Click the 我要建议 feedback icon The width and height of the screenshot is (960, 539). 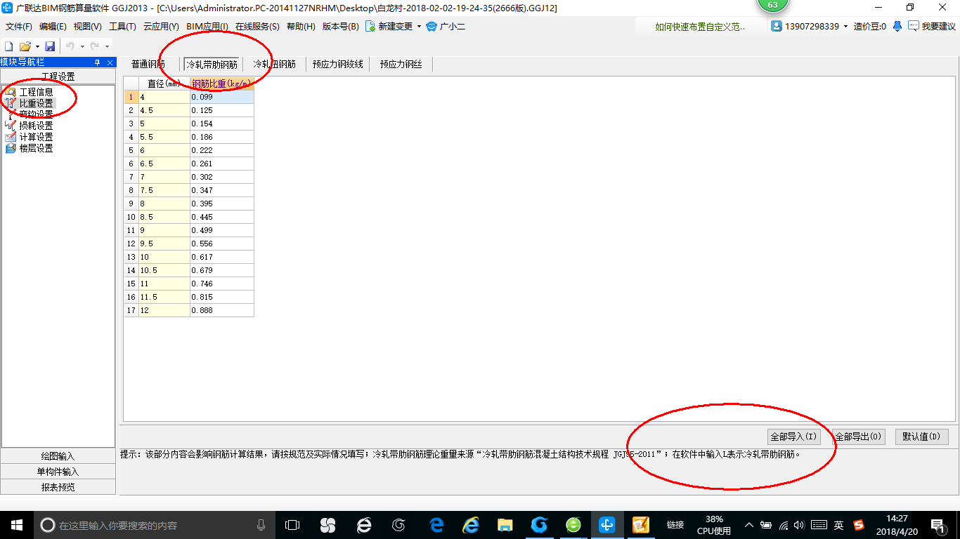pyautogui.click(x=914, y=26)
